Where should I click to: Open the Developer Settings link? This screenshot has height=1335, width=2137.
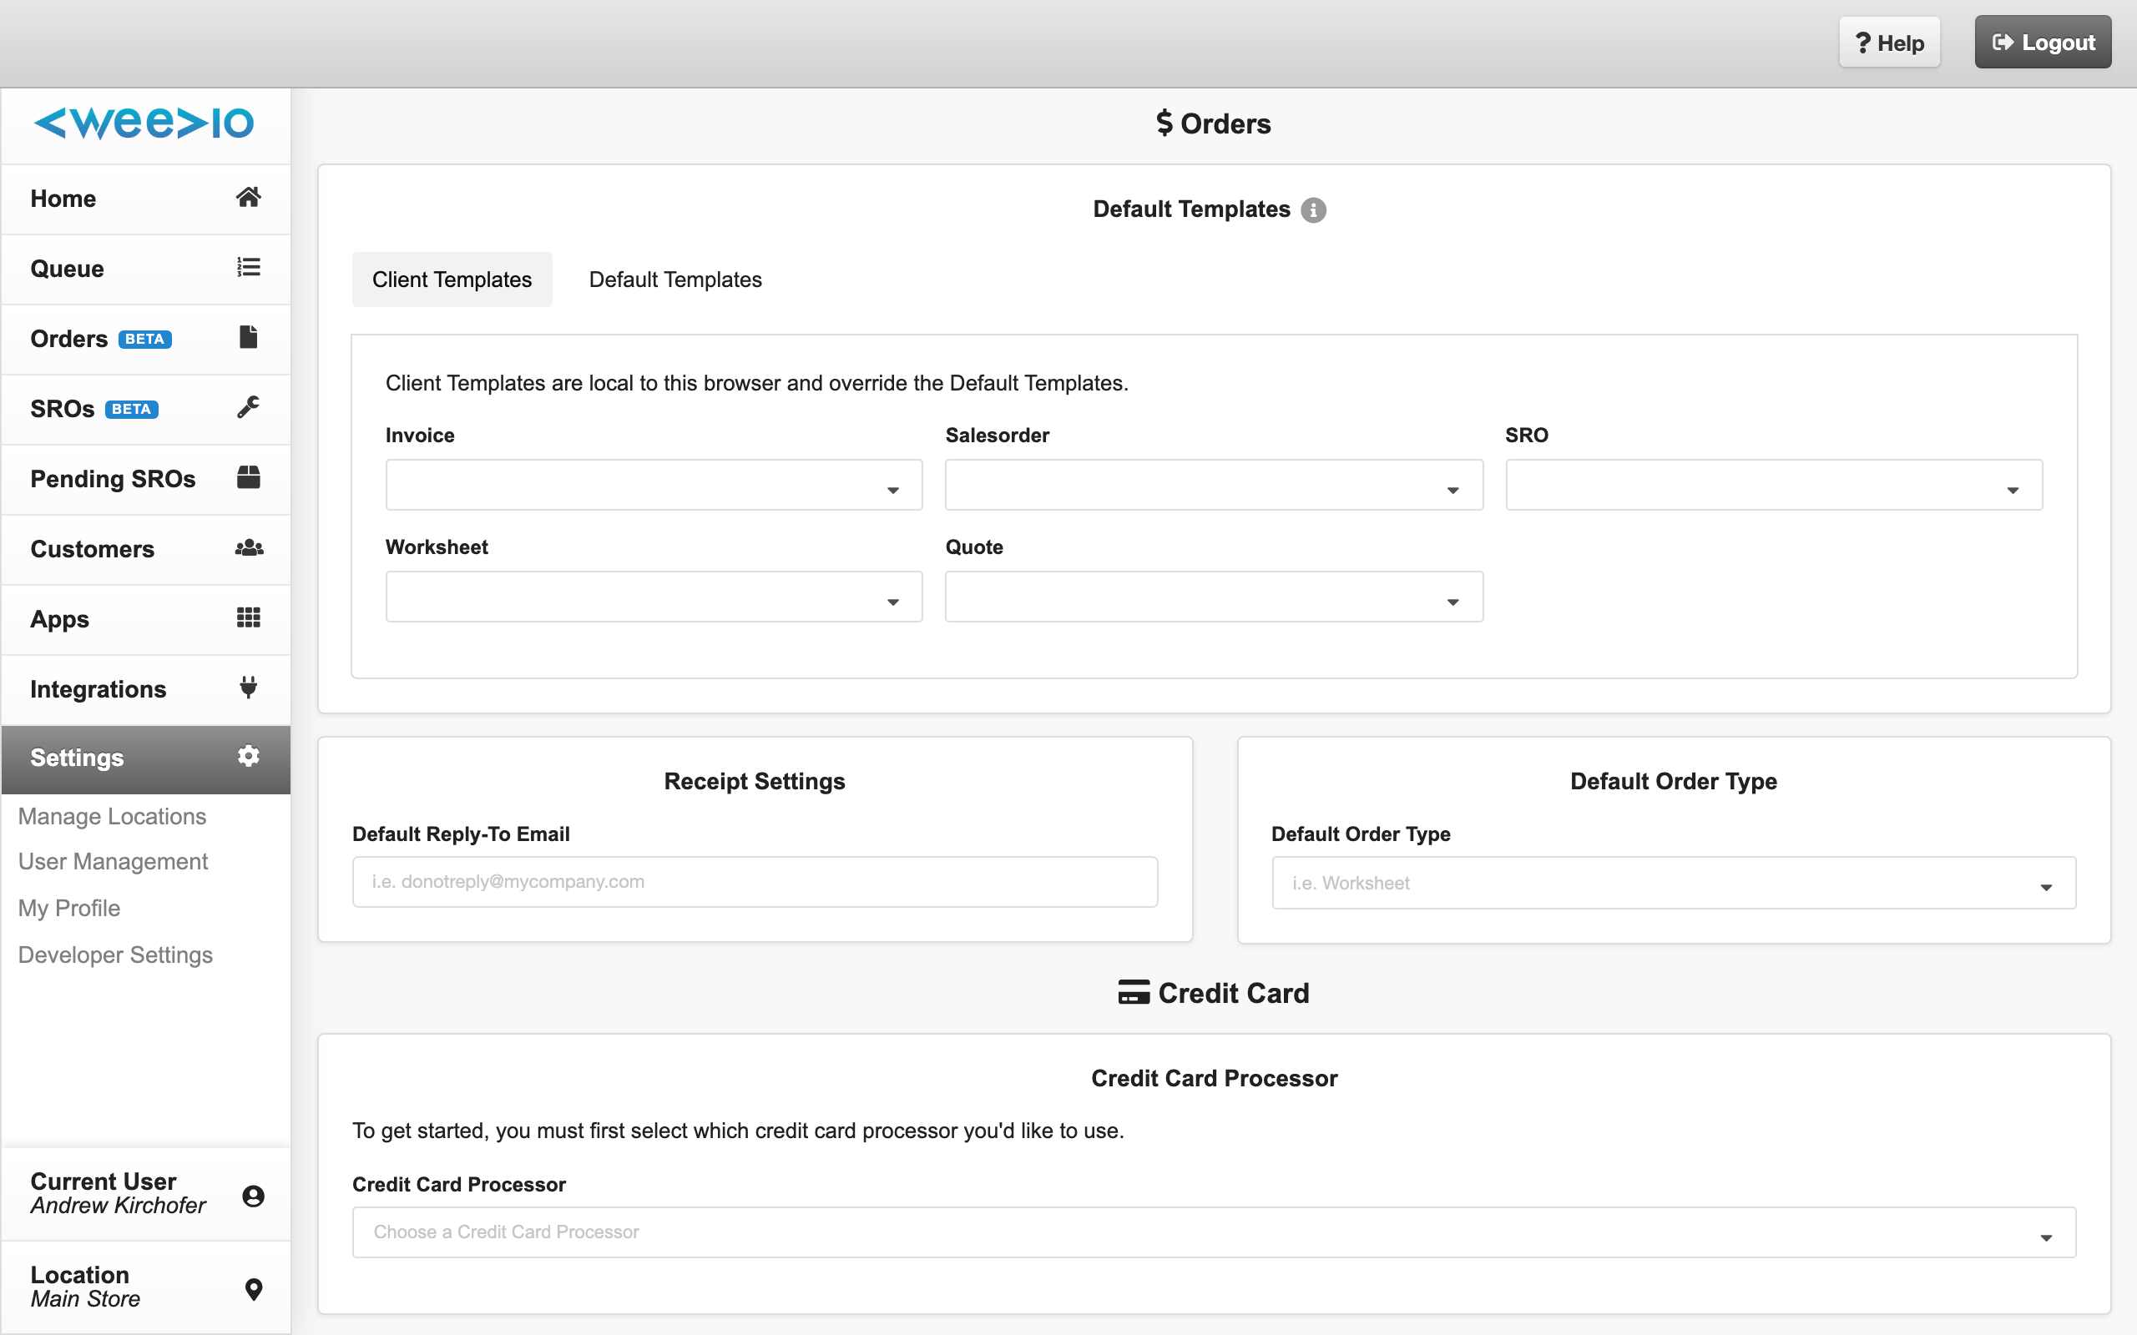click(x=115, y=955)
